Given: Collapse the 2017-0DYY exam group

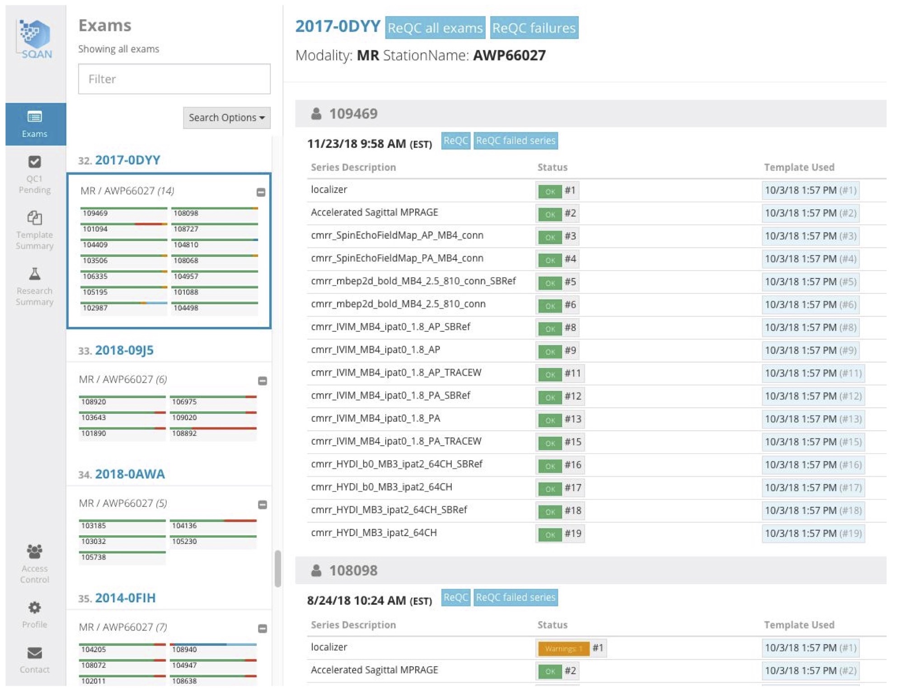Looking at the screenshot, I should (261, 192).
